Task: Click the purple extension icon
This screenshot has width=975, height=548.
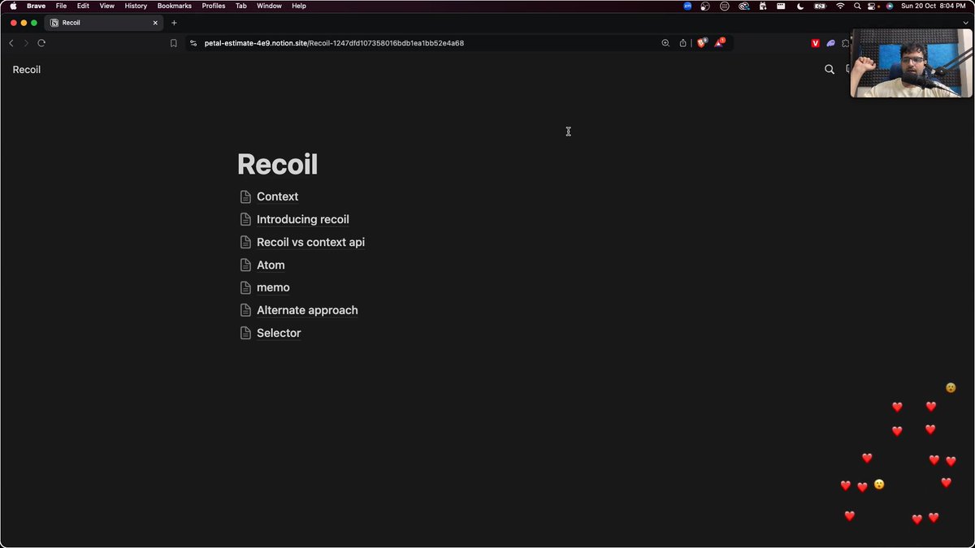Action: pos(830,43)
